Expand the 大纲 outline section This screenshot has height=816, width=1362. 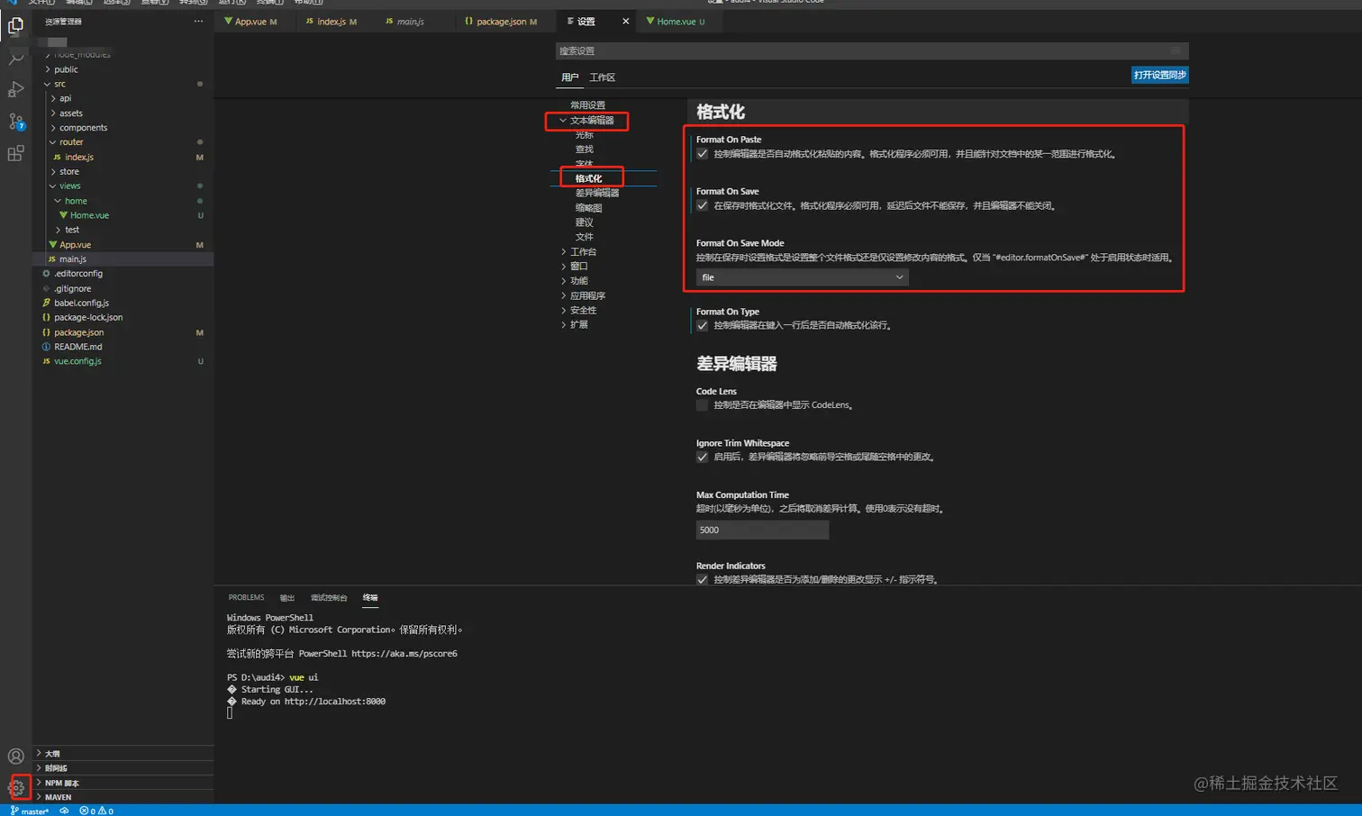(x=123, y=753)
